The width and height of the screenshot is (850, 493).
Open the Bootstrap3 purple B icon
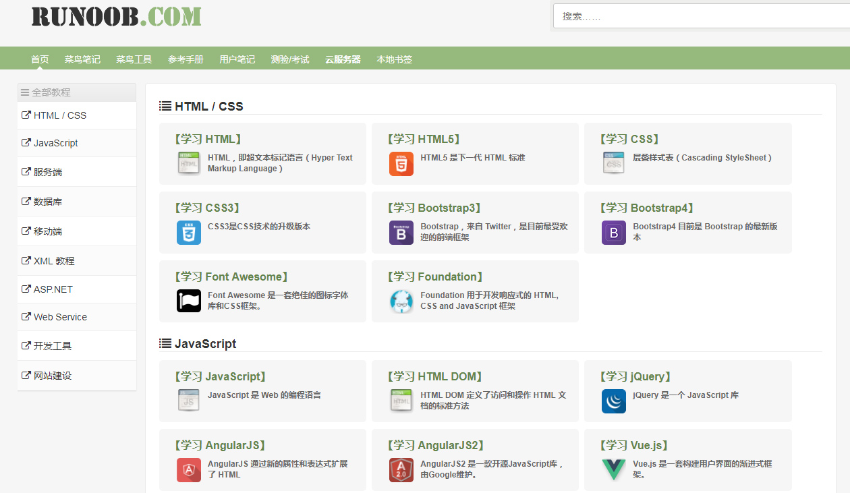pos(401,233)
